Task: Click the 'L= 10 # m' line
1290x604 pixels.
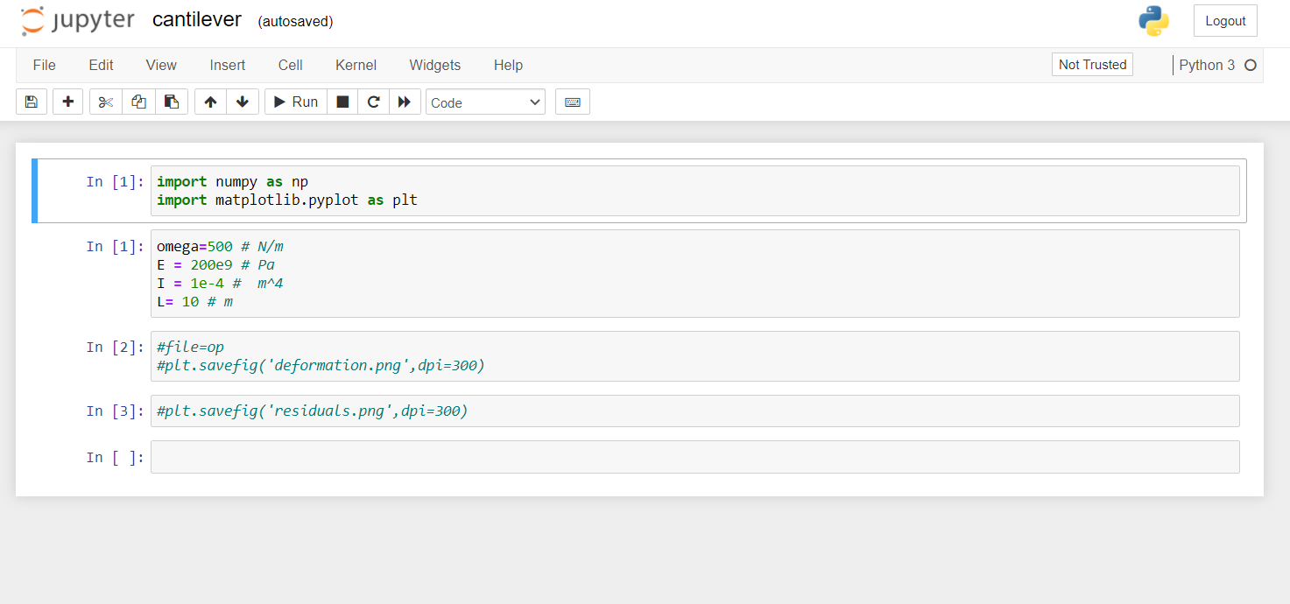Action: [x=194, y=302]
